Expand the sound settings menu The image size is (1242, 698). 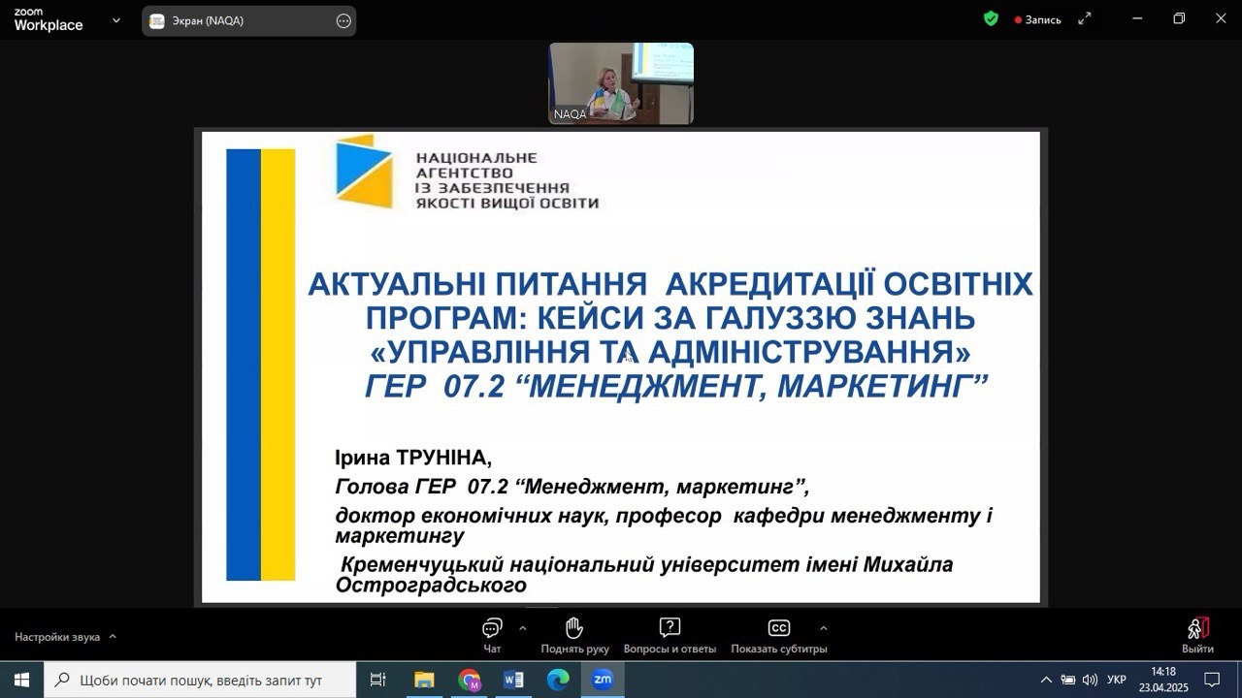113,637
